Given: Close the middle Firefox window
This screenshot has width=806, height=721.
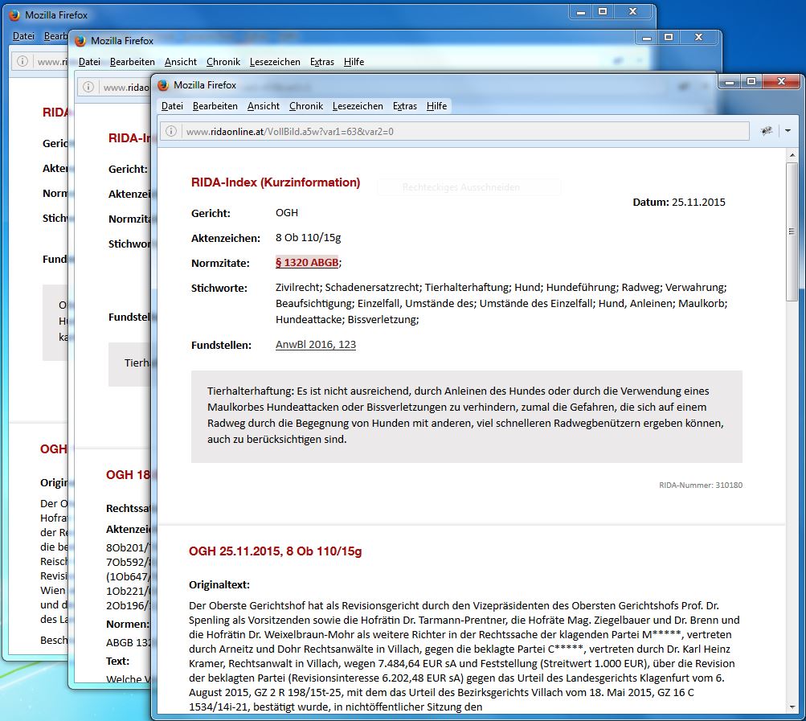Looking at the screenshot, I should [698, 38].
